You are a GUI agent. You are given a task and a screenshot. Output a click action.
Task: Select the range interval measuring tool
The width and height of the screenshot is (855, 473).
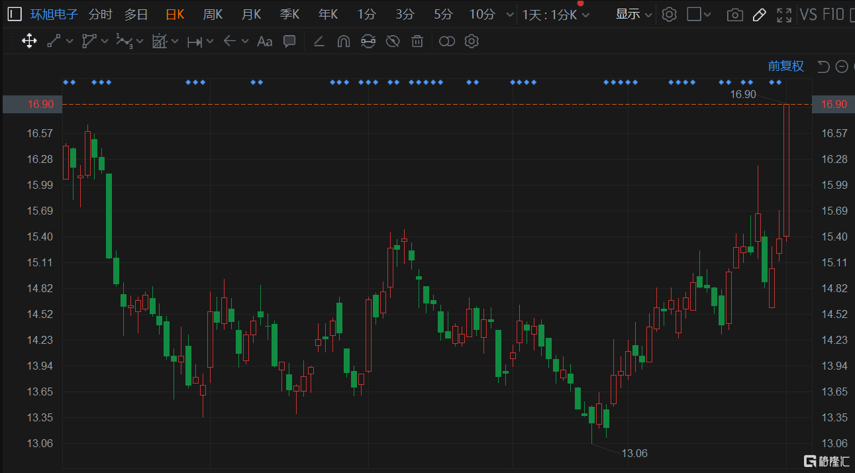pyautogui.click(x=195, y=42)
